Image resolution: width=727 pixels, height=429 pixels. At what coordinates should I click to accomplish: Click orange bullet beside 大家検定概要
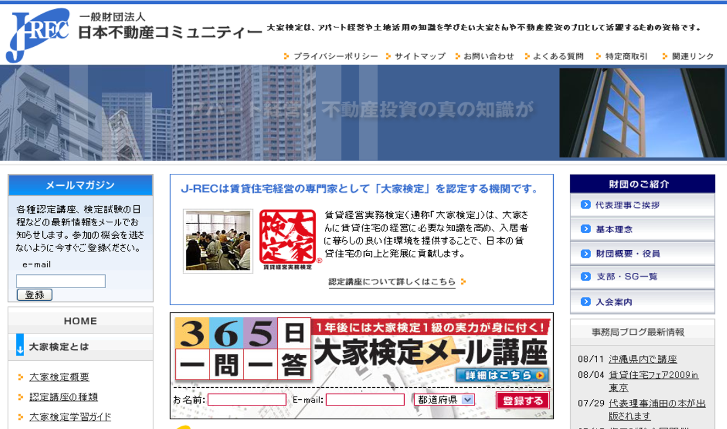click(x=21, y=377)
